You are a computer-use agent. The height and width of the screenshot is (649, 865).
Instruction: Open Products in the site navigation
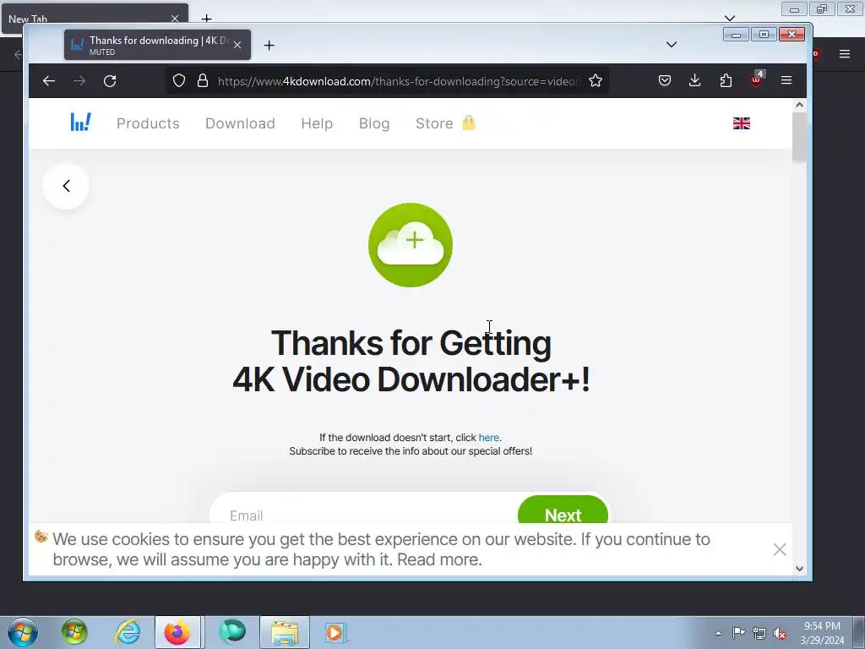[148, 123]
